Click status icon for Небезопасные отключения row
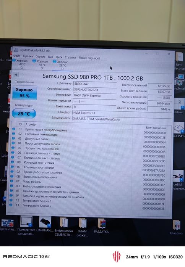This screenshot has width=185, height=267. [x=11, y=186]
